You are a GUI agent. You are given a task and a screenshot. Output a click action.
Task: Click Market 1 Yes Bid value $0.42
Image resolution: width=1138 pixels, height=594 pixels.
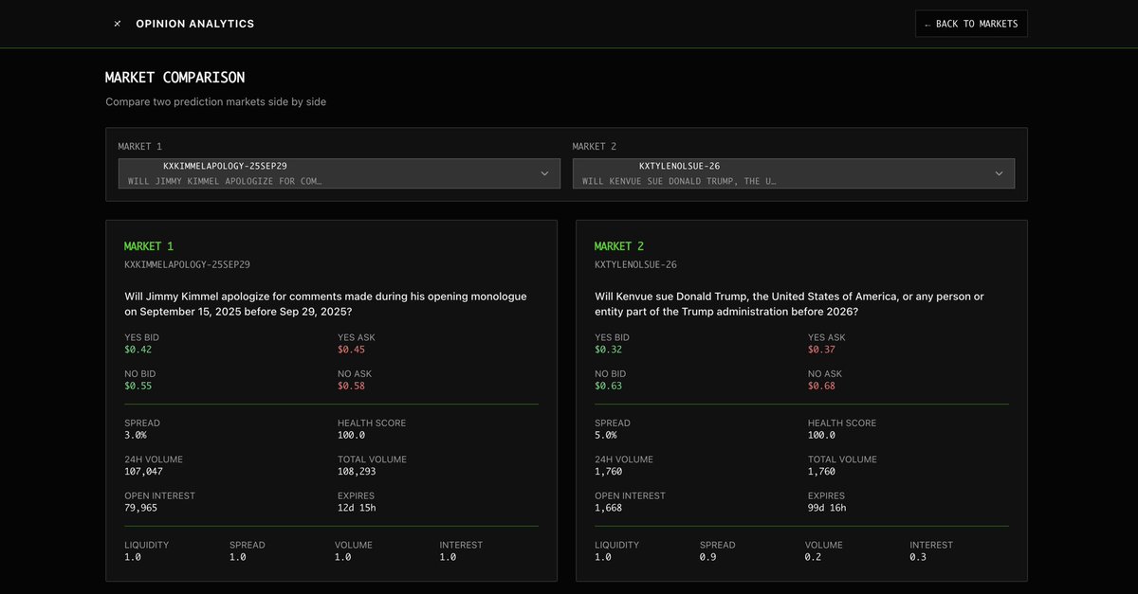[x=138, y=350]
